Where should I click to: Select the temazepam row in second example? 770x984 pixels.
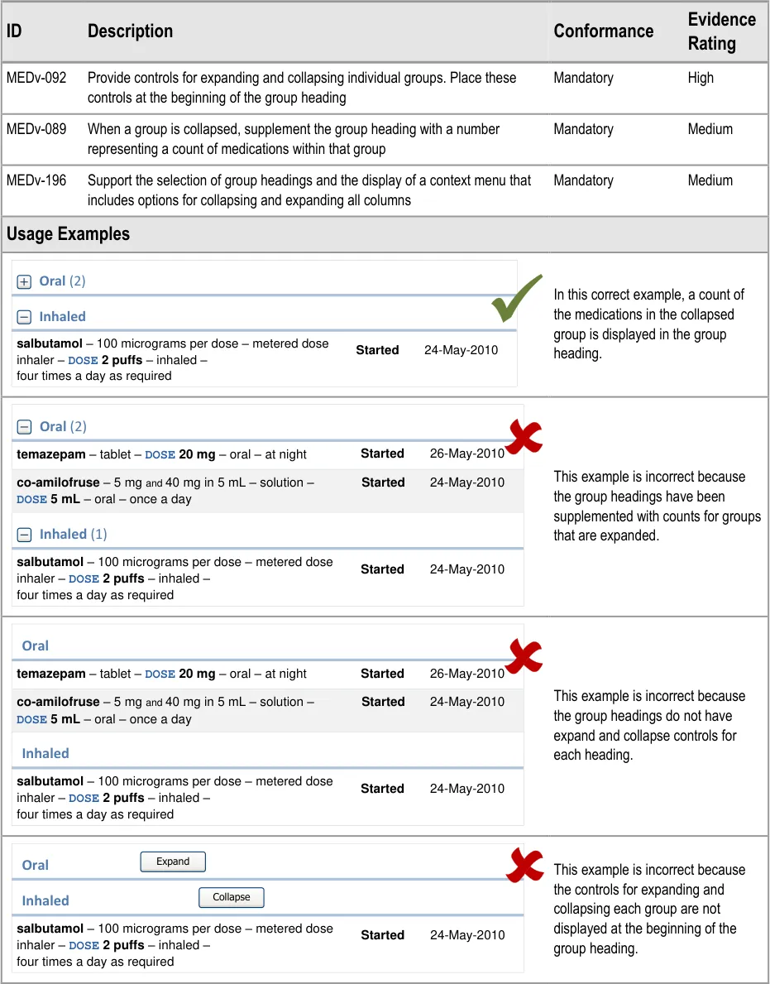161,454
